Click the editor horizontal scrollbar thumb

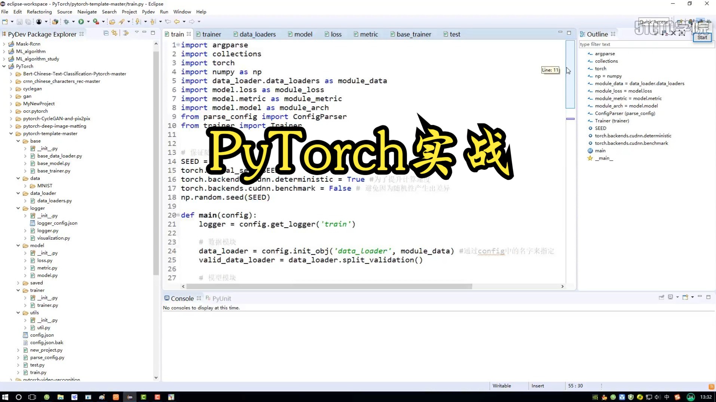(329, 287)
